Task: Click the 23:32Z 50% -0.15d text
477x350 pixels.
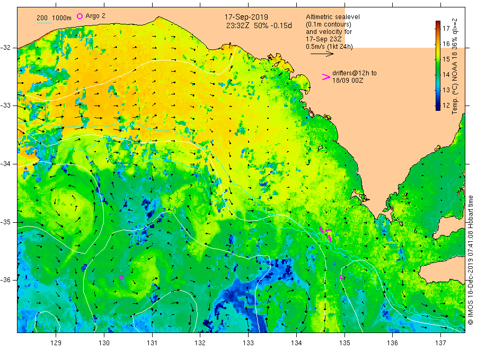Action: click(x=259, y=25)
